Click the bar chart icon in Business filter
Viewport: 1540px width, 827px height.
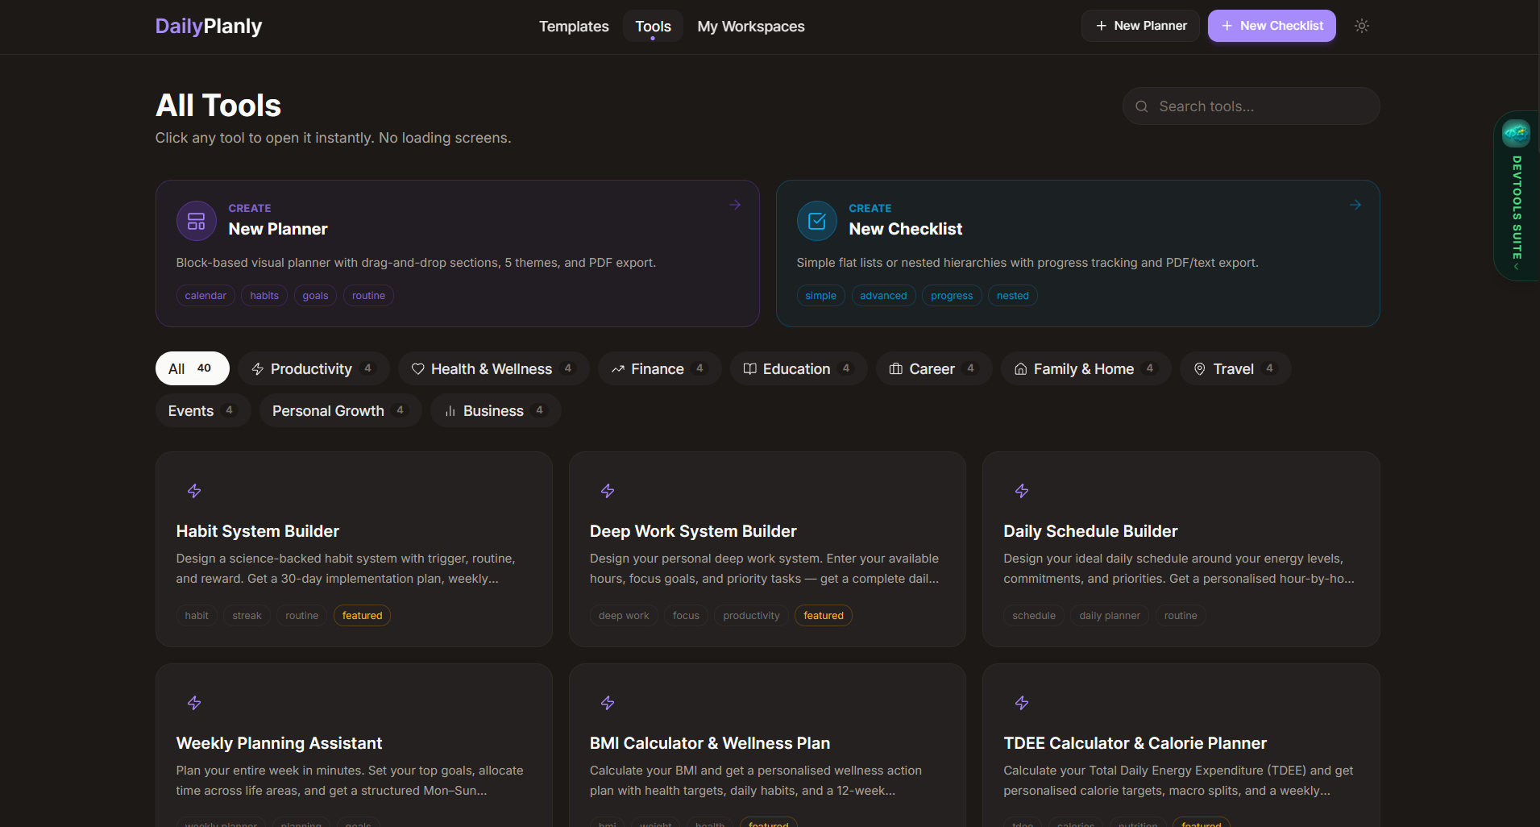coord(450,411)
